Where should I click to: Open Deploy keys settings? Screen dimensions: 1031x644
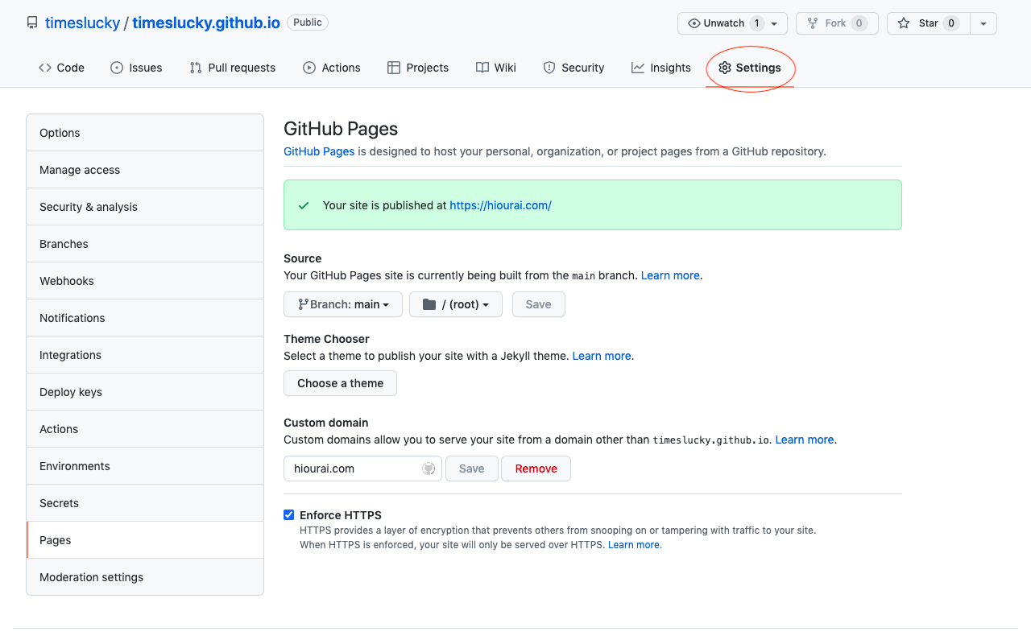click(145, 392)
